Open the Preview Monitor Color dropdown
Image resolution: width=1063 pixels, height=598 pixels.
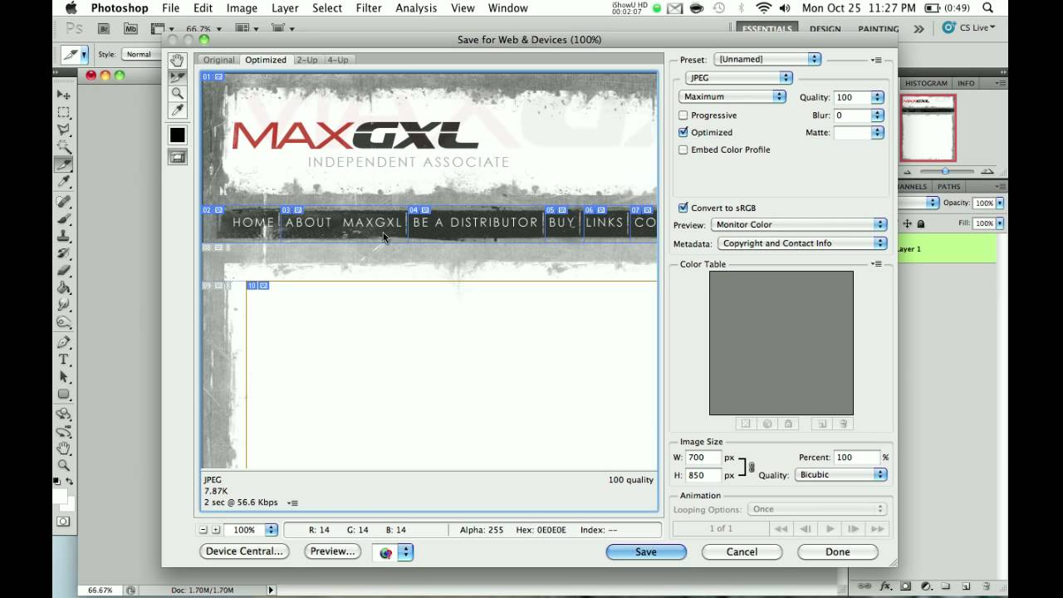799,224
